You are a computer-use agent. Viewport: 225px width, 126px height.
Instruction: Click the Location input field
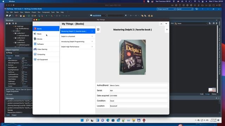pos(139,106)
